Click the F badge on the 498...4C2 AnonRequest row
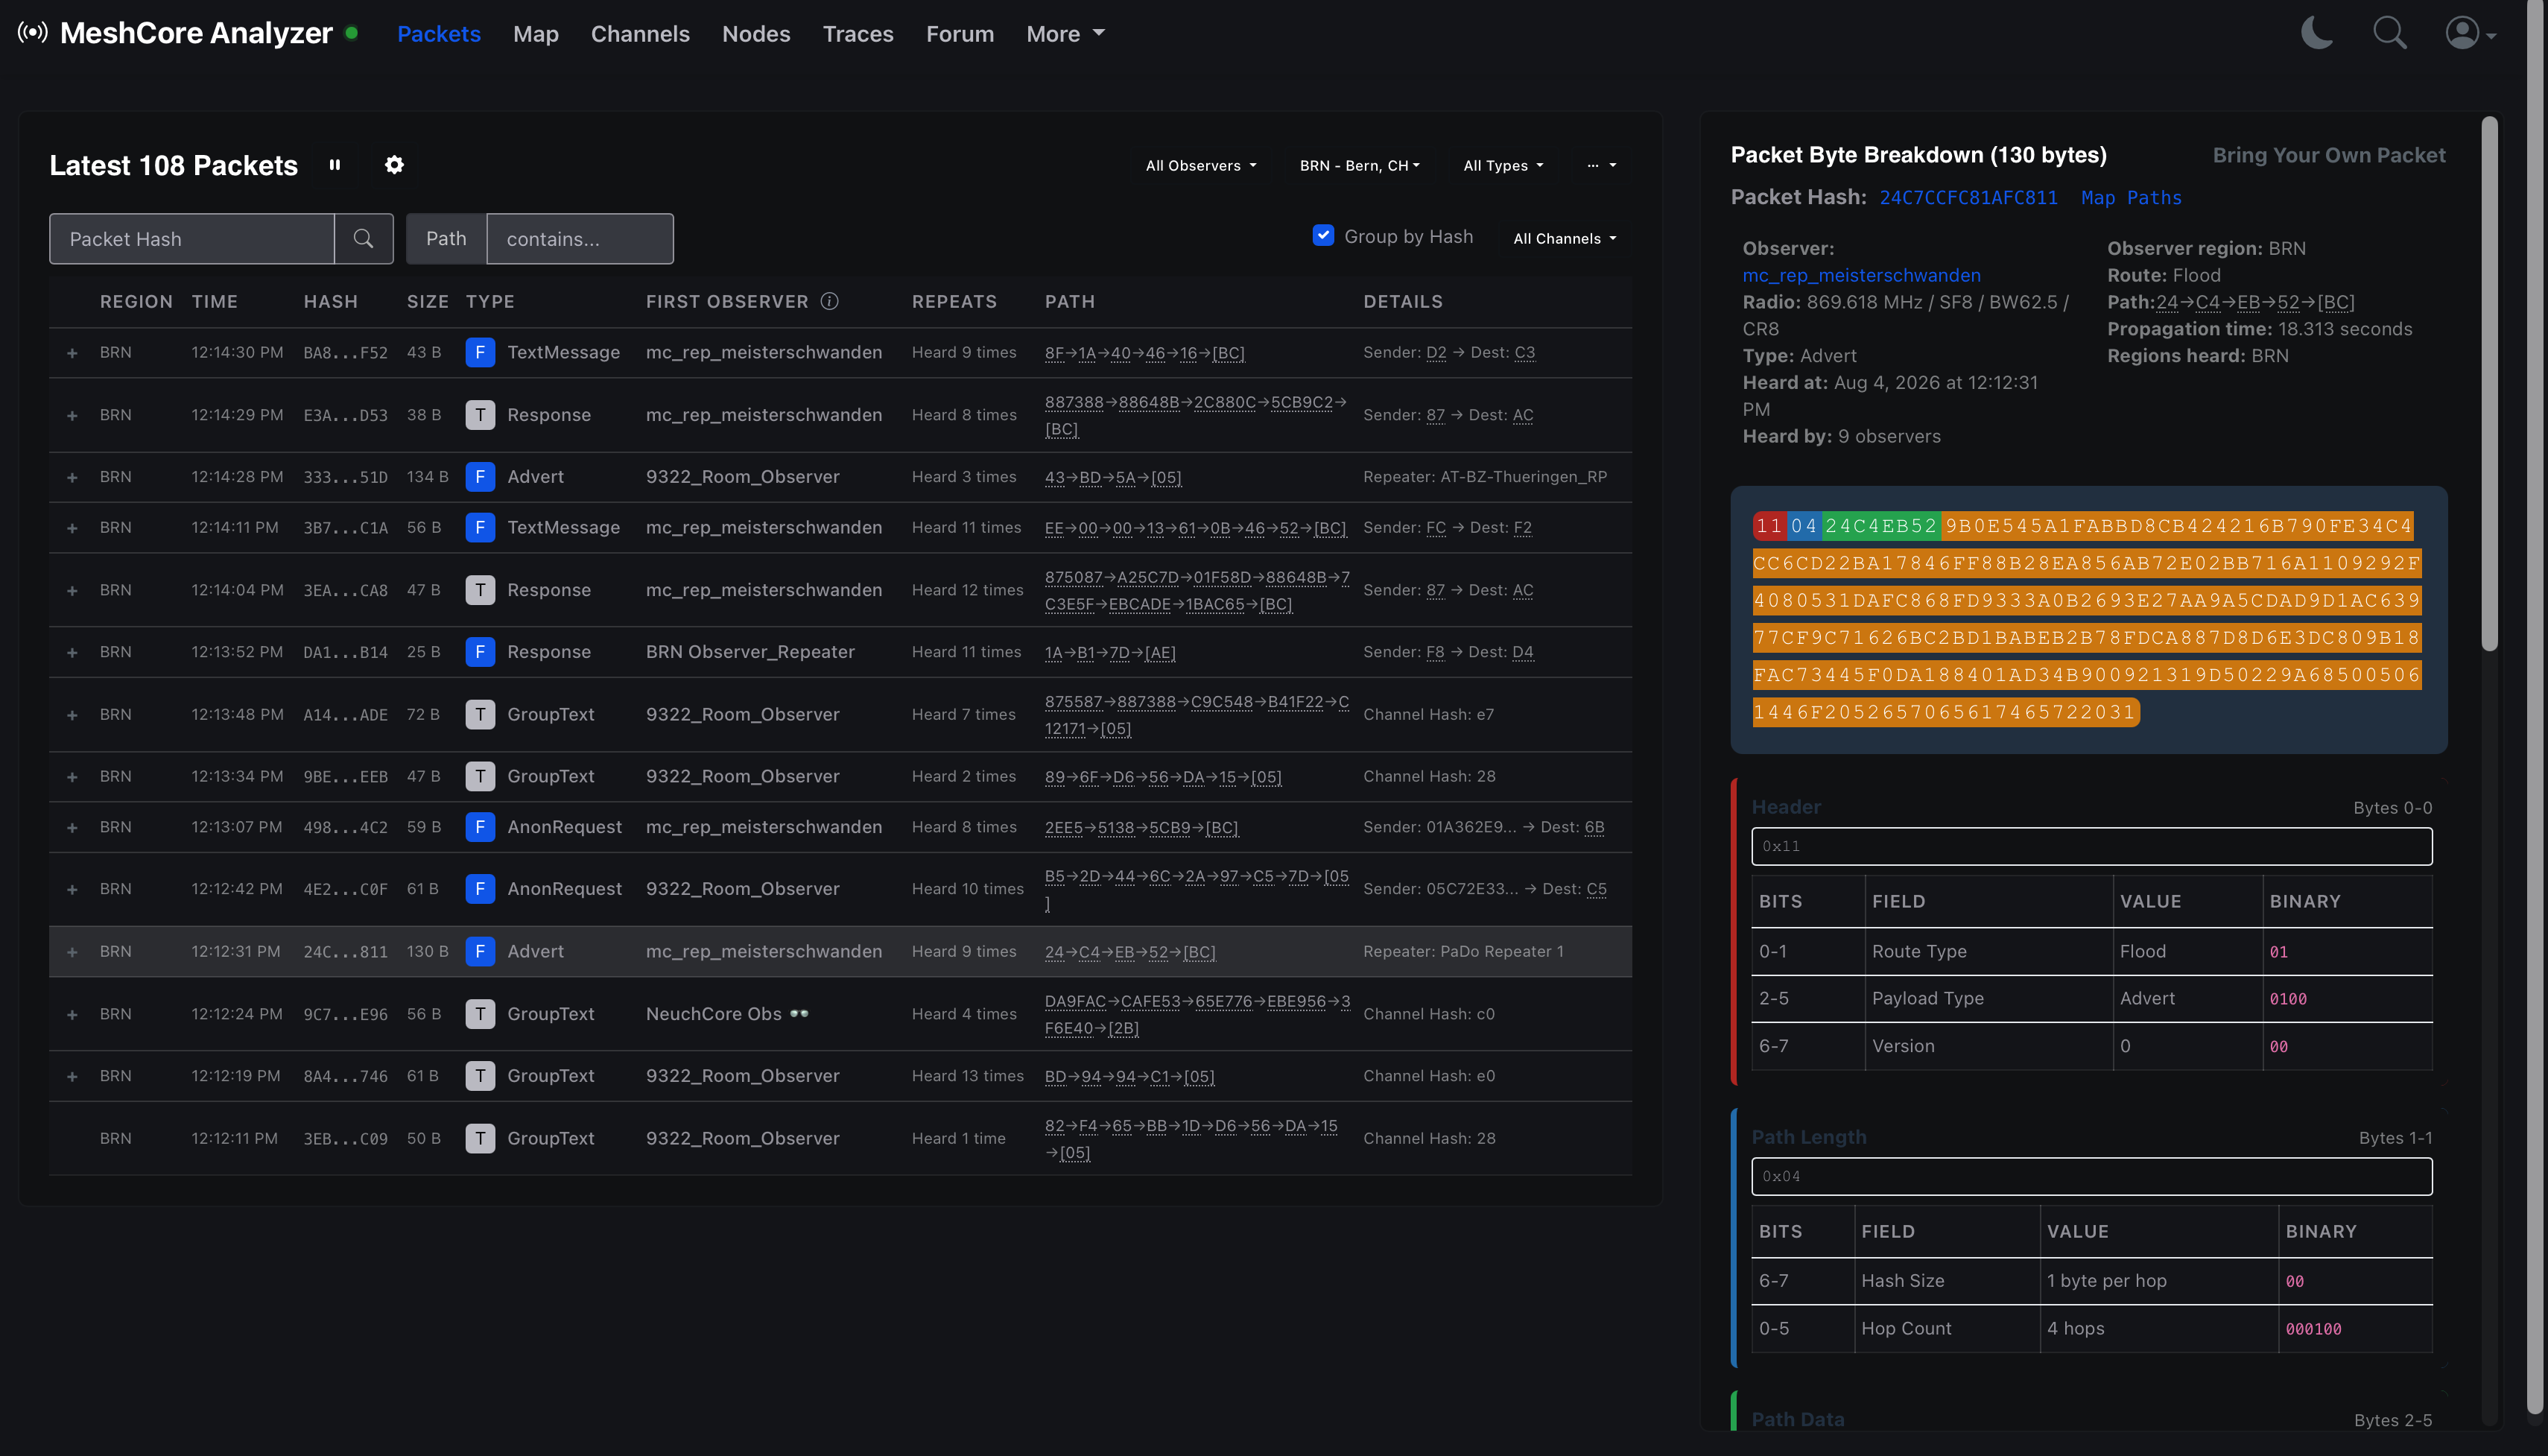 [x=480, y=827]
